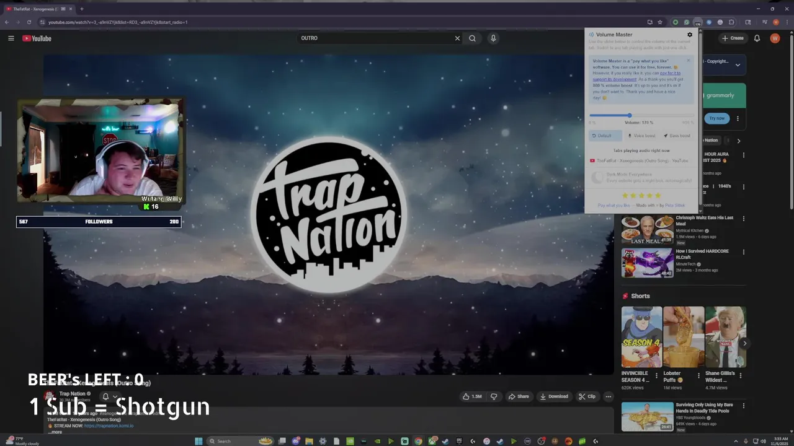The height and width of the screenshot is (446, 794).
Task: Open the more actions ellipsis under the video
Action: (x=609, y=396)
